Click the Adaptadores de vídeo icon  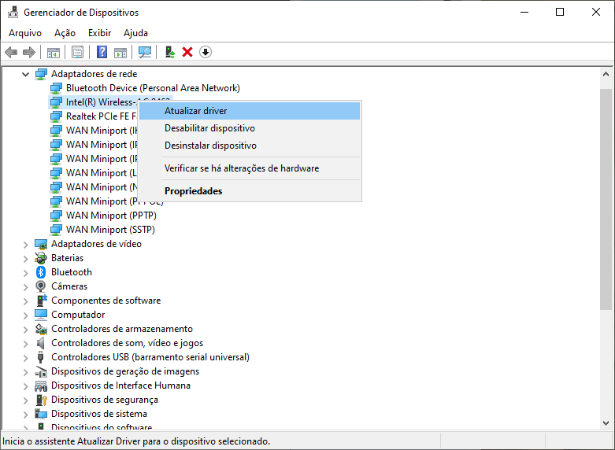[41, 244]
